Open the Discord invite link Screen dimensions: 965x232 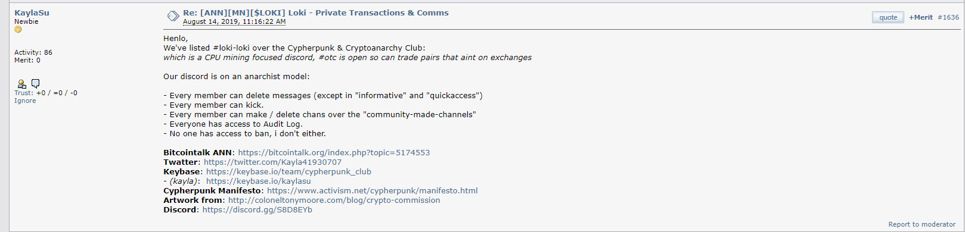pos(257,210)
